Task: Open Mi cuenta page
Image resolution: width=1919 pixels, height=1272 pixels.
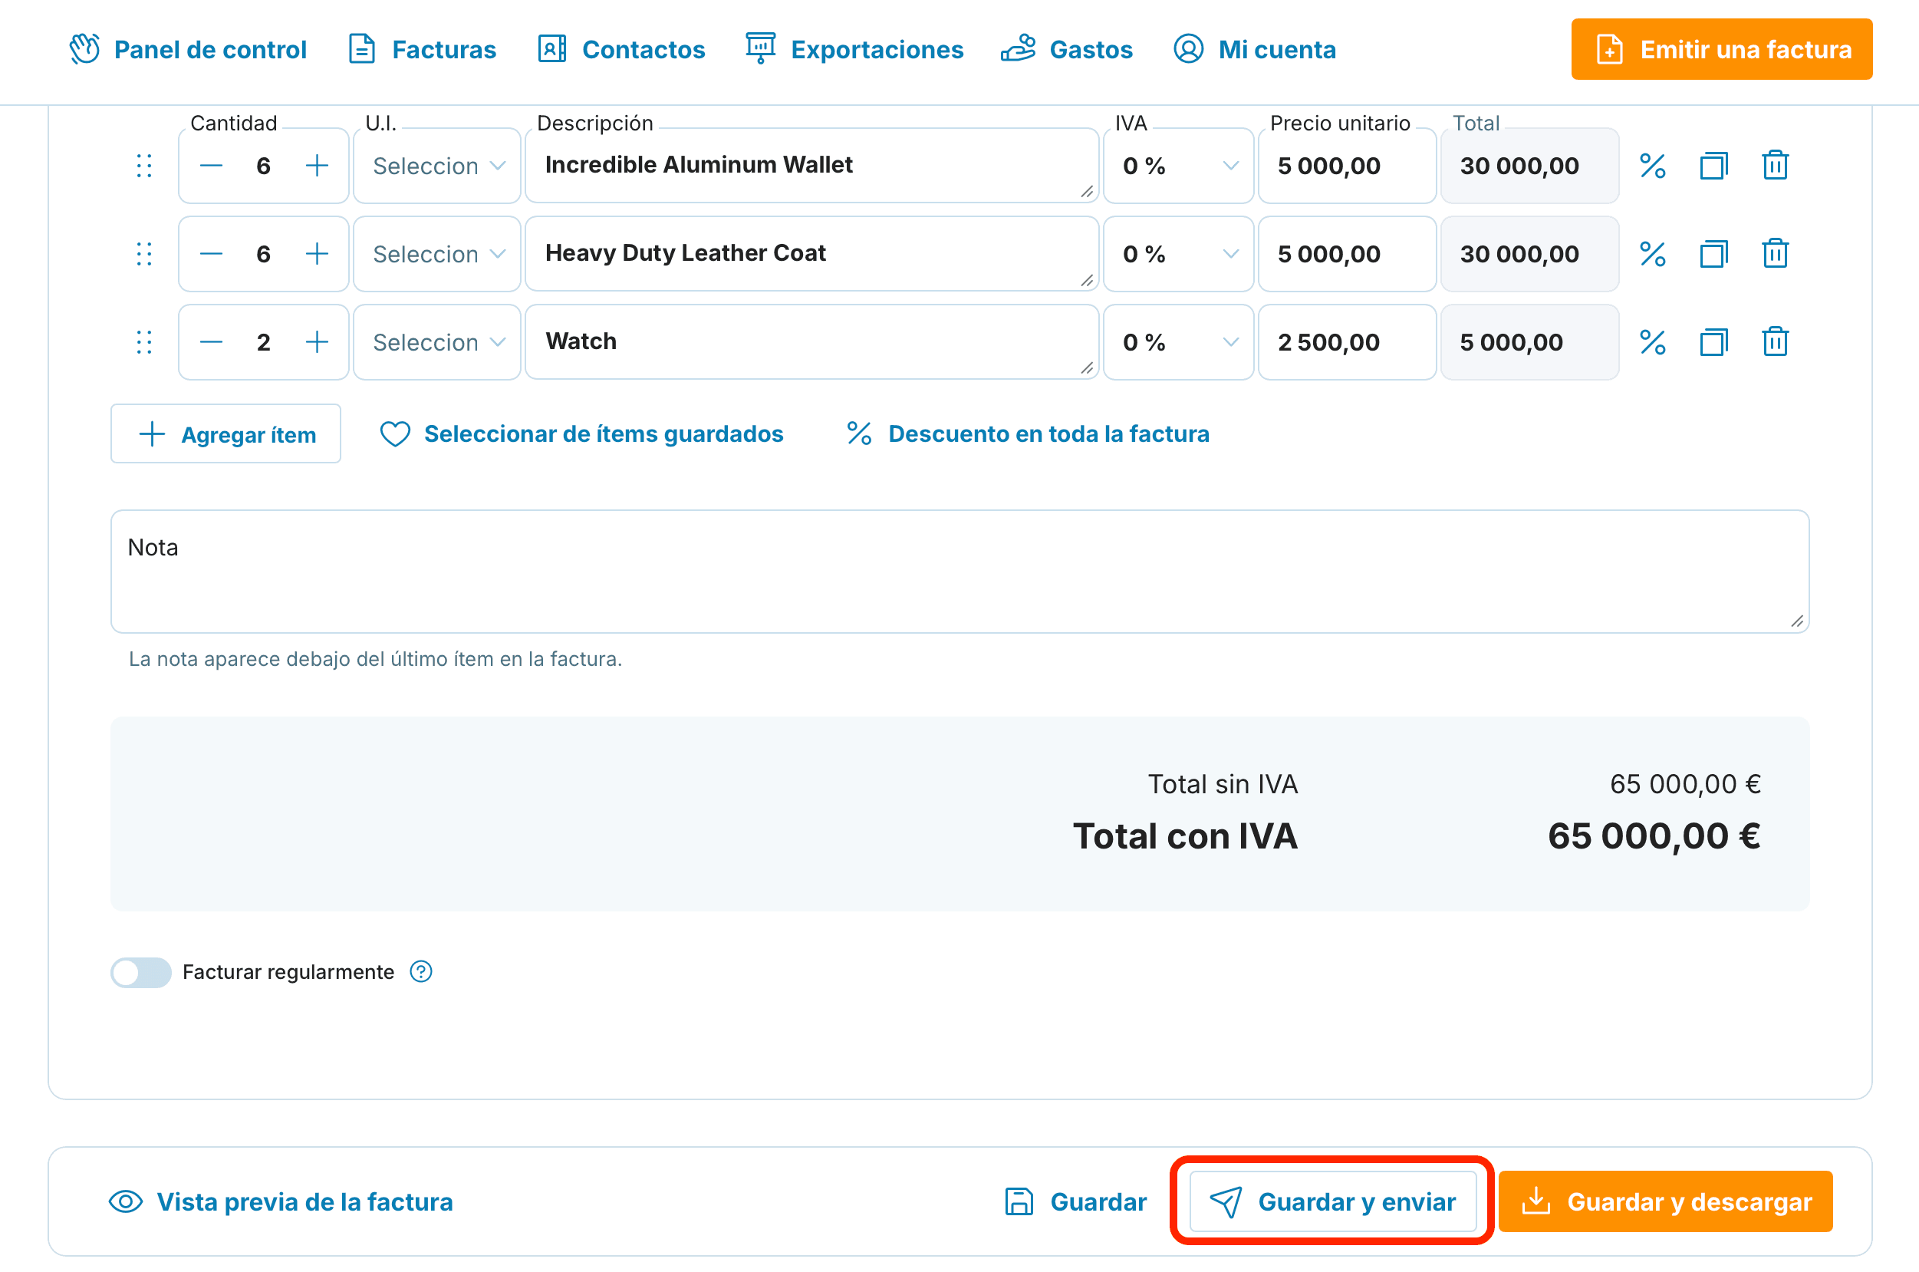Action: coord(1255,50)
